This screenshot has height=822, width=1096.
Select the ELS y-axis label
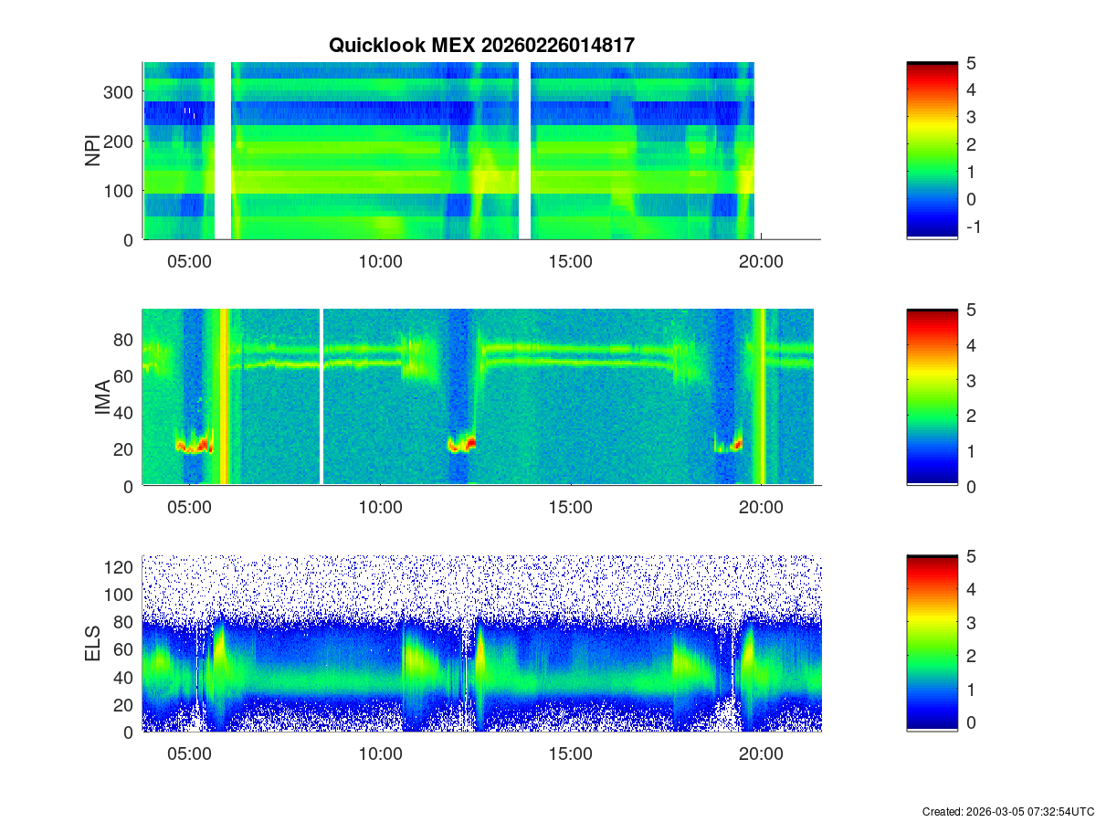[x=92, y=644]
